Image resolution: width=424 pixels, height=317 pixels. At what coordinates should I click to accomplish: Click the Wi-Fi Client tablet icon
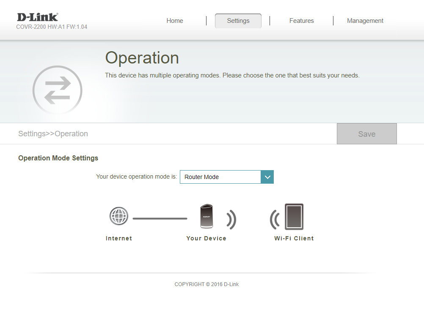pyautogui.click(x=294, y=217)
